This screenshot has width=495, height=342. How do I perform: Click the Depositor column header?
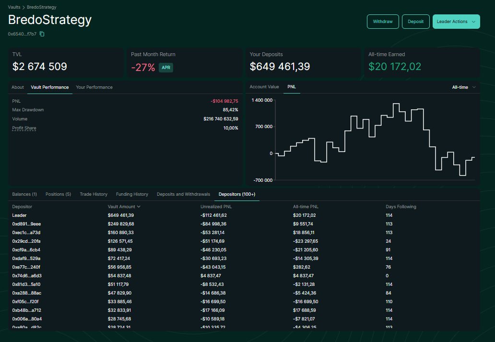(22, 207)
